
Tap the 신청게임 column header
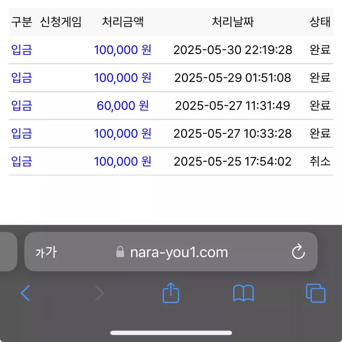[x=61, y=22]
